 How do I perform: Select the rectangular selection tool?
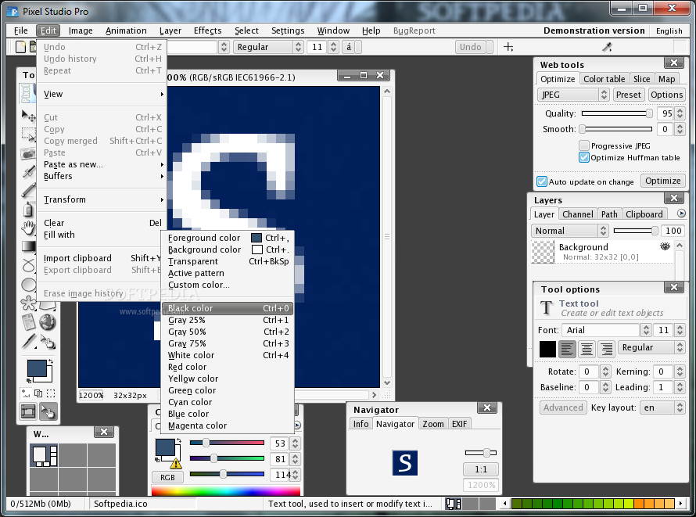tap(28, 134)
